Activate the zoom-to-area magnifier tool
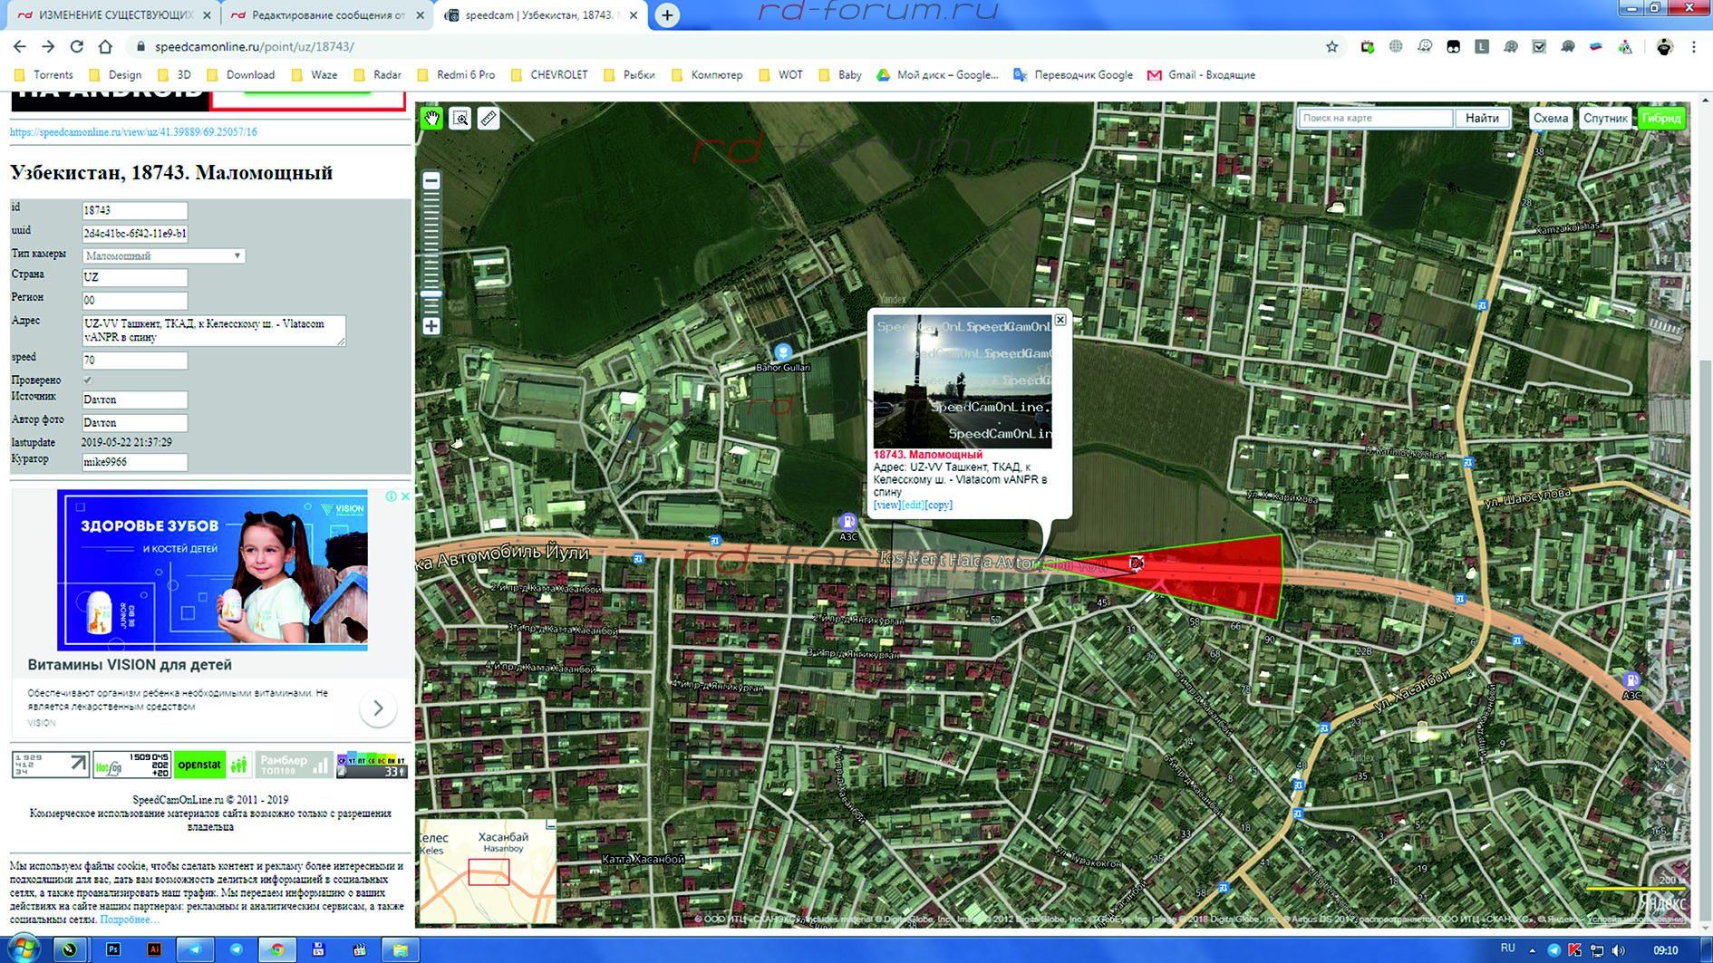The image size is (1713, 963). point(460,119)
